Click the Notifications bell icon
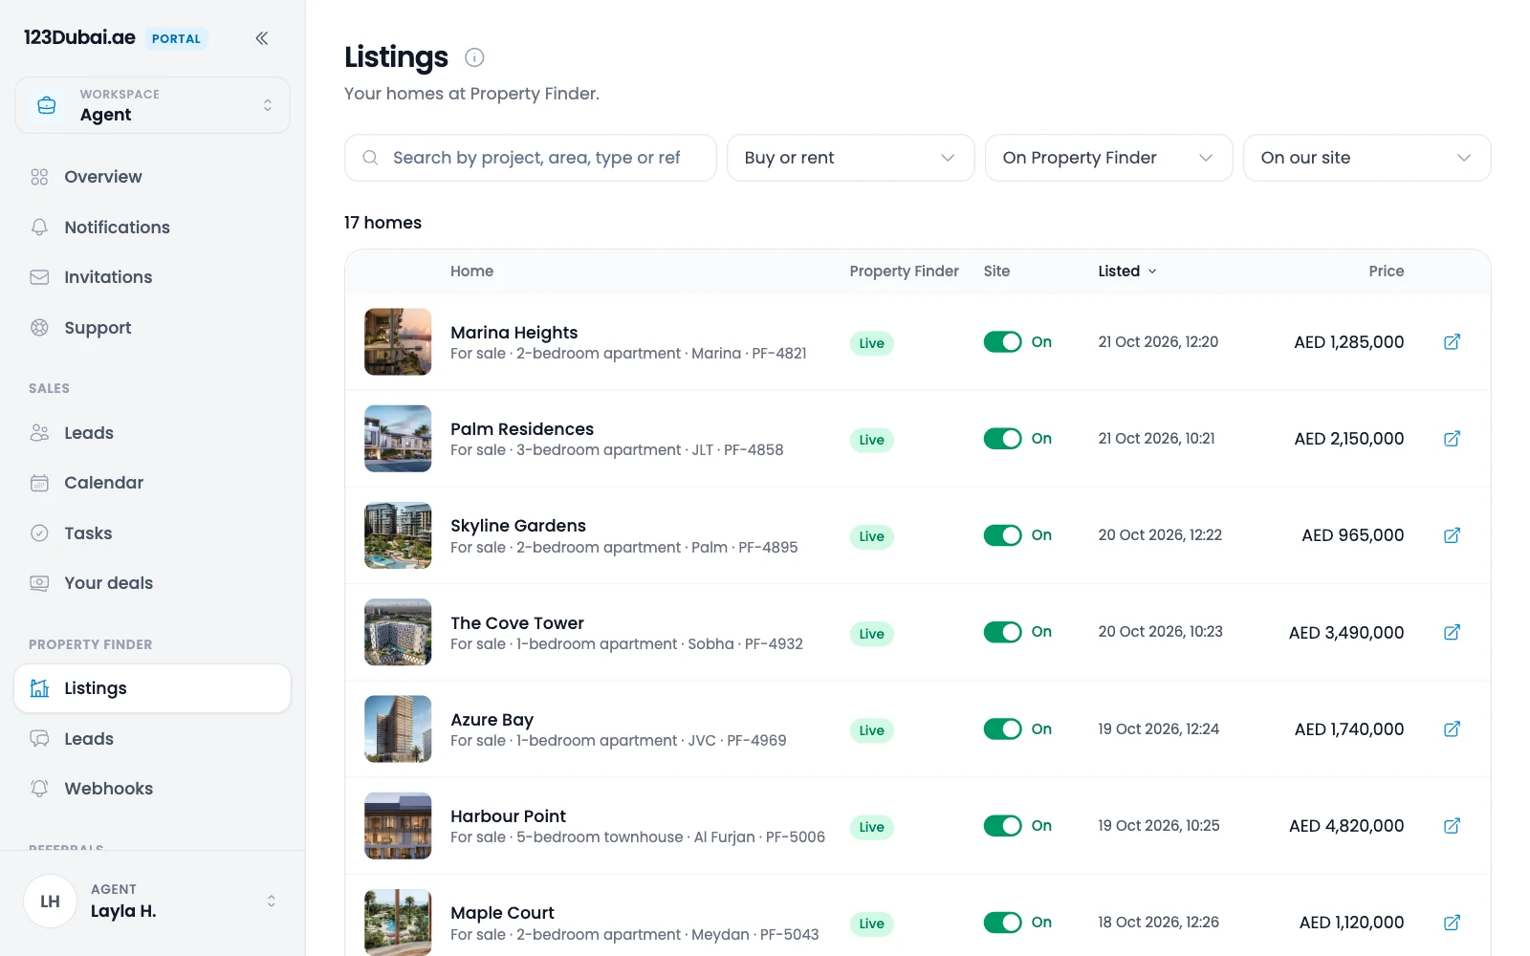 click(39, 228)
